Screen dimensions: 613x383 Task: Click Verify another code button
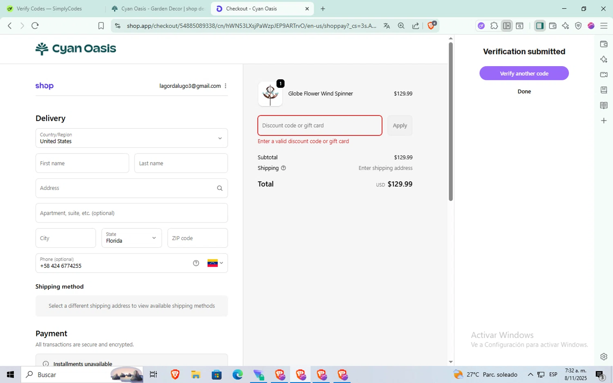[x=524, y=73]
